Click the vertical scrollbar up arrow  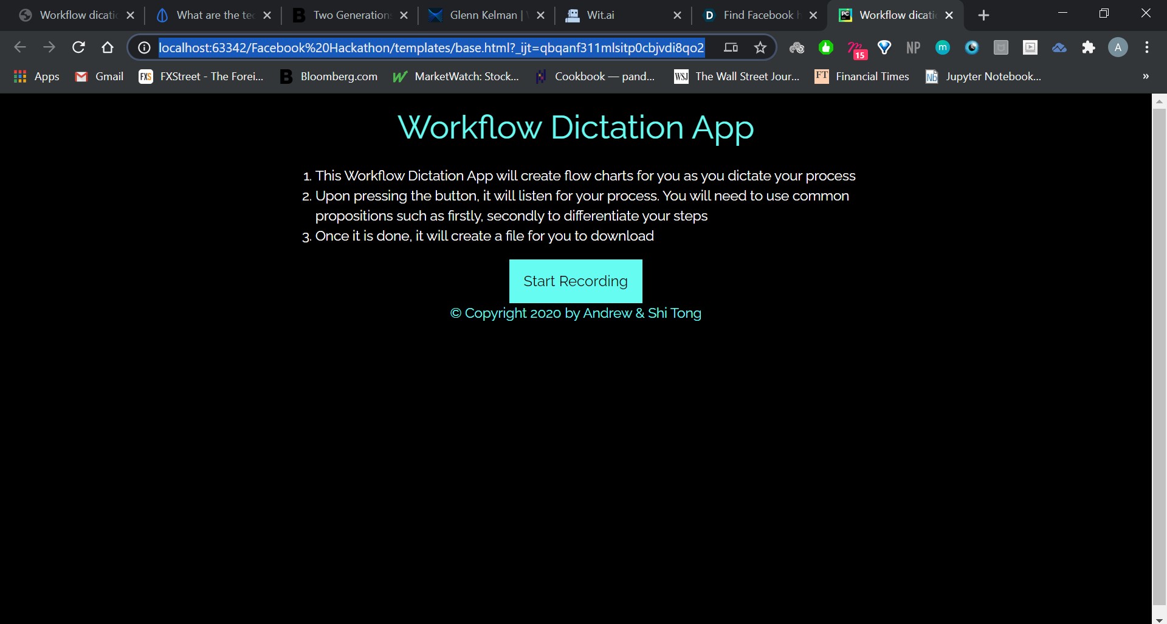pyautogui.click(x=1159, y=101)
